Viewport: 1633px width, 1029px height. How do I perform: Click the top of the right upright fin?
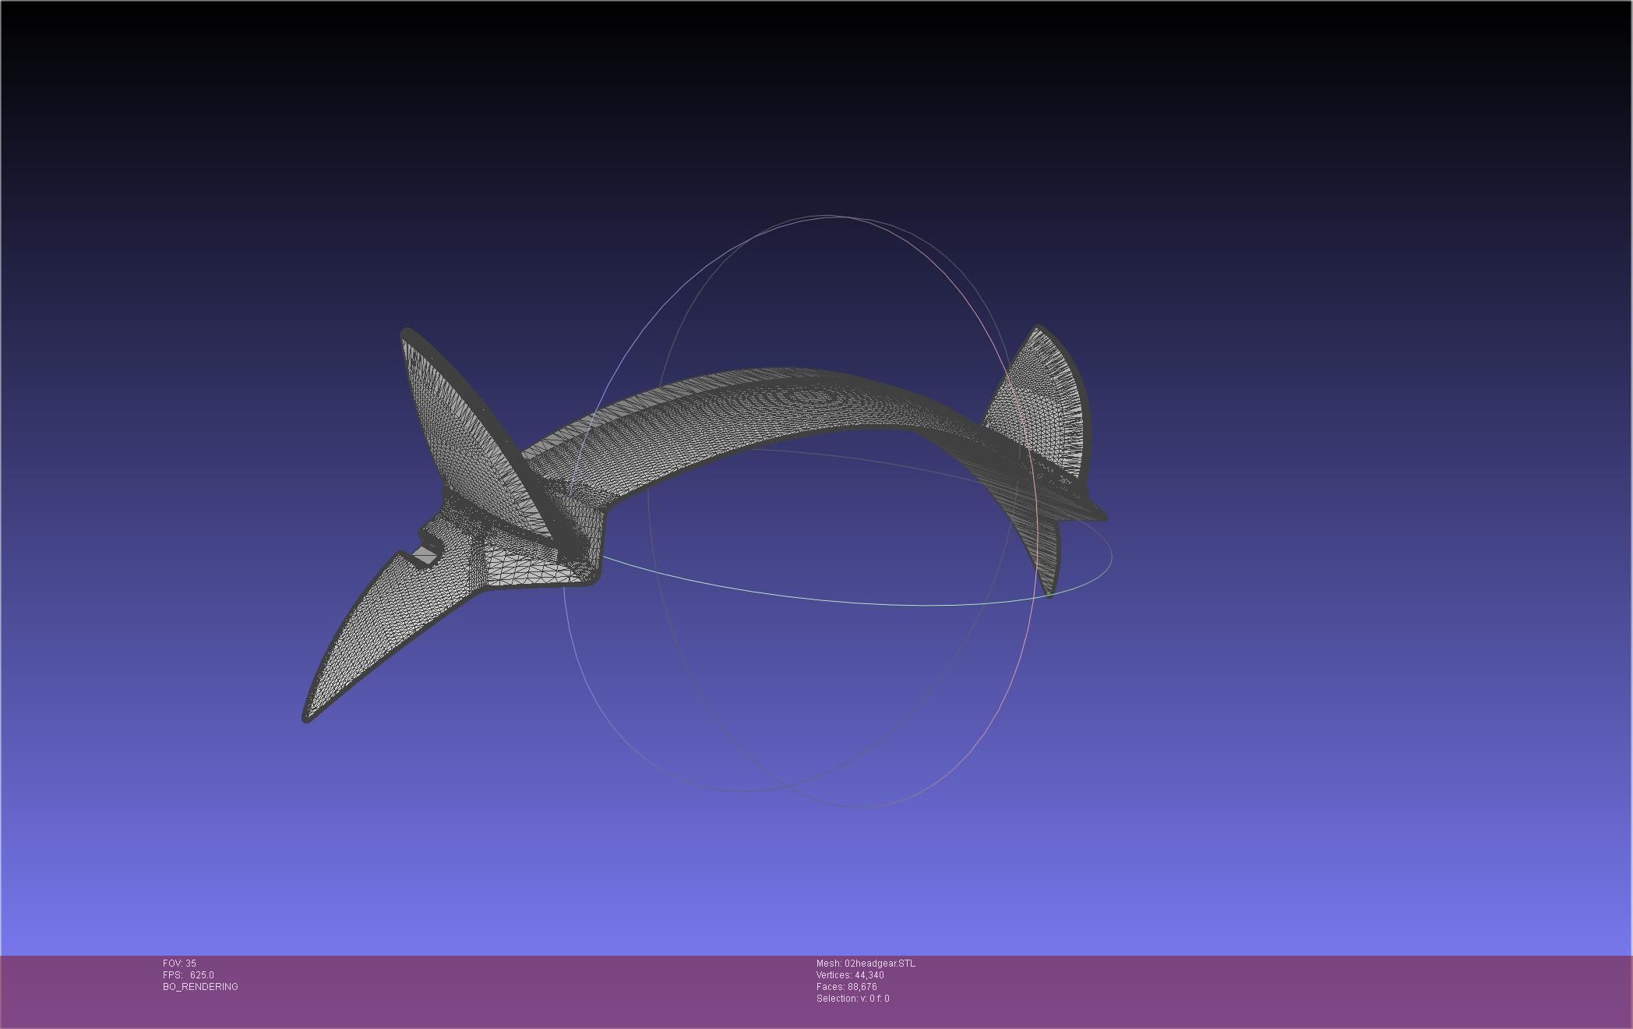click(x=1038, y=330)
